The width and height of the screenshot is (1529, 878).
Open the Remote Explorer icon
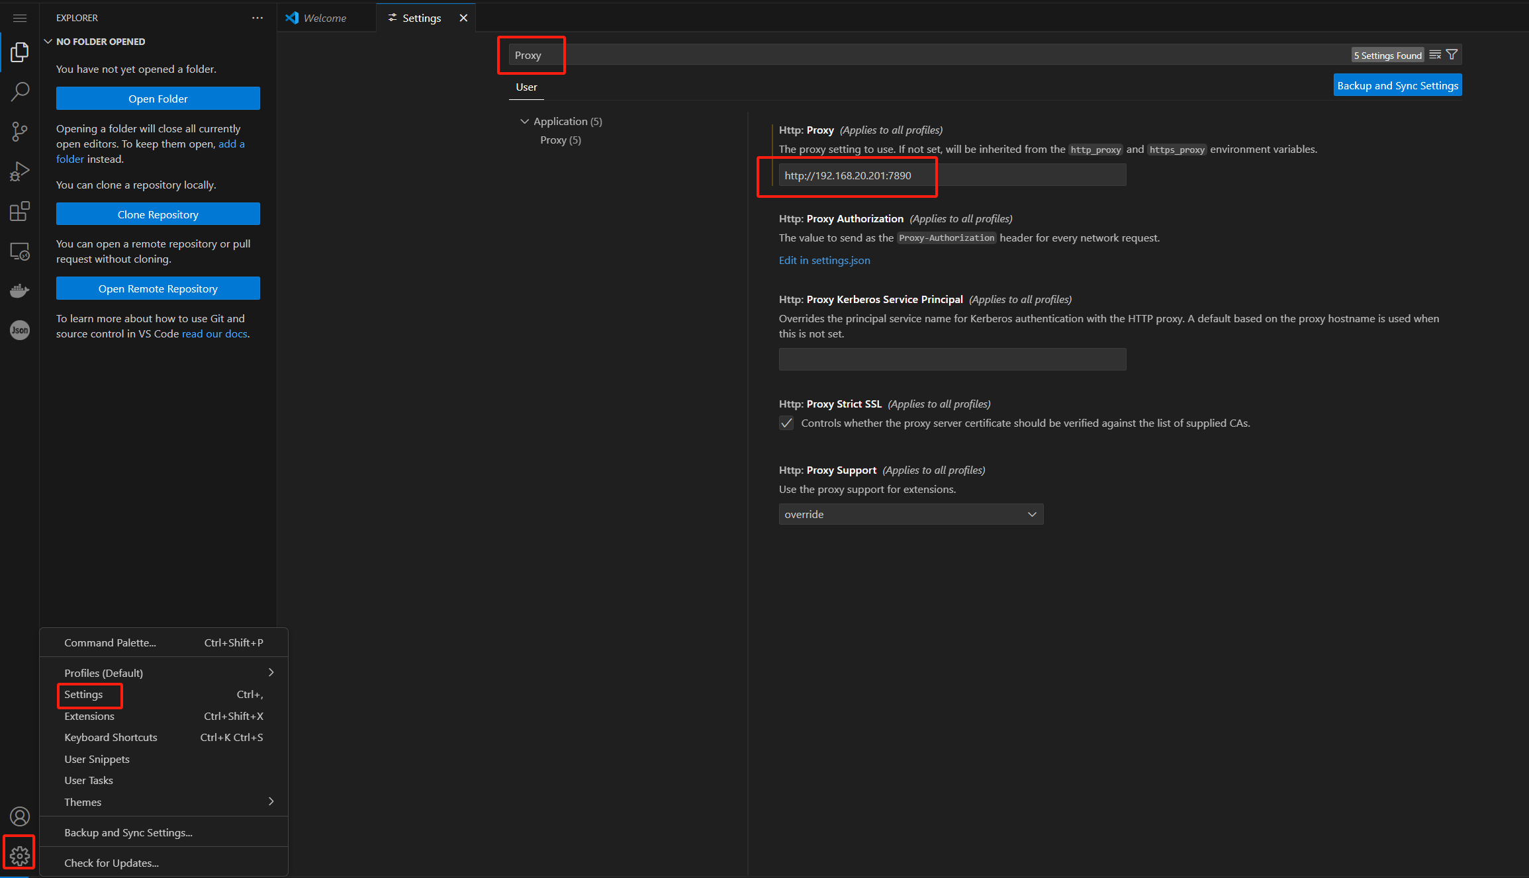click(20, 251)
